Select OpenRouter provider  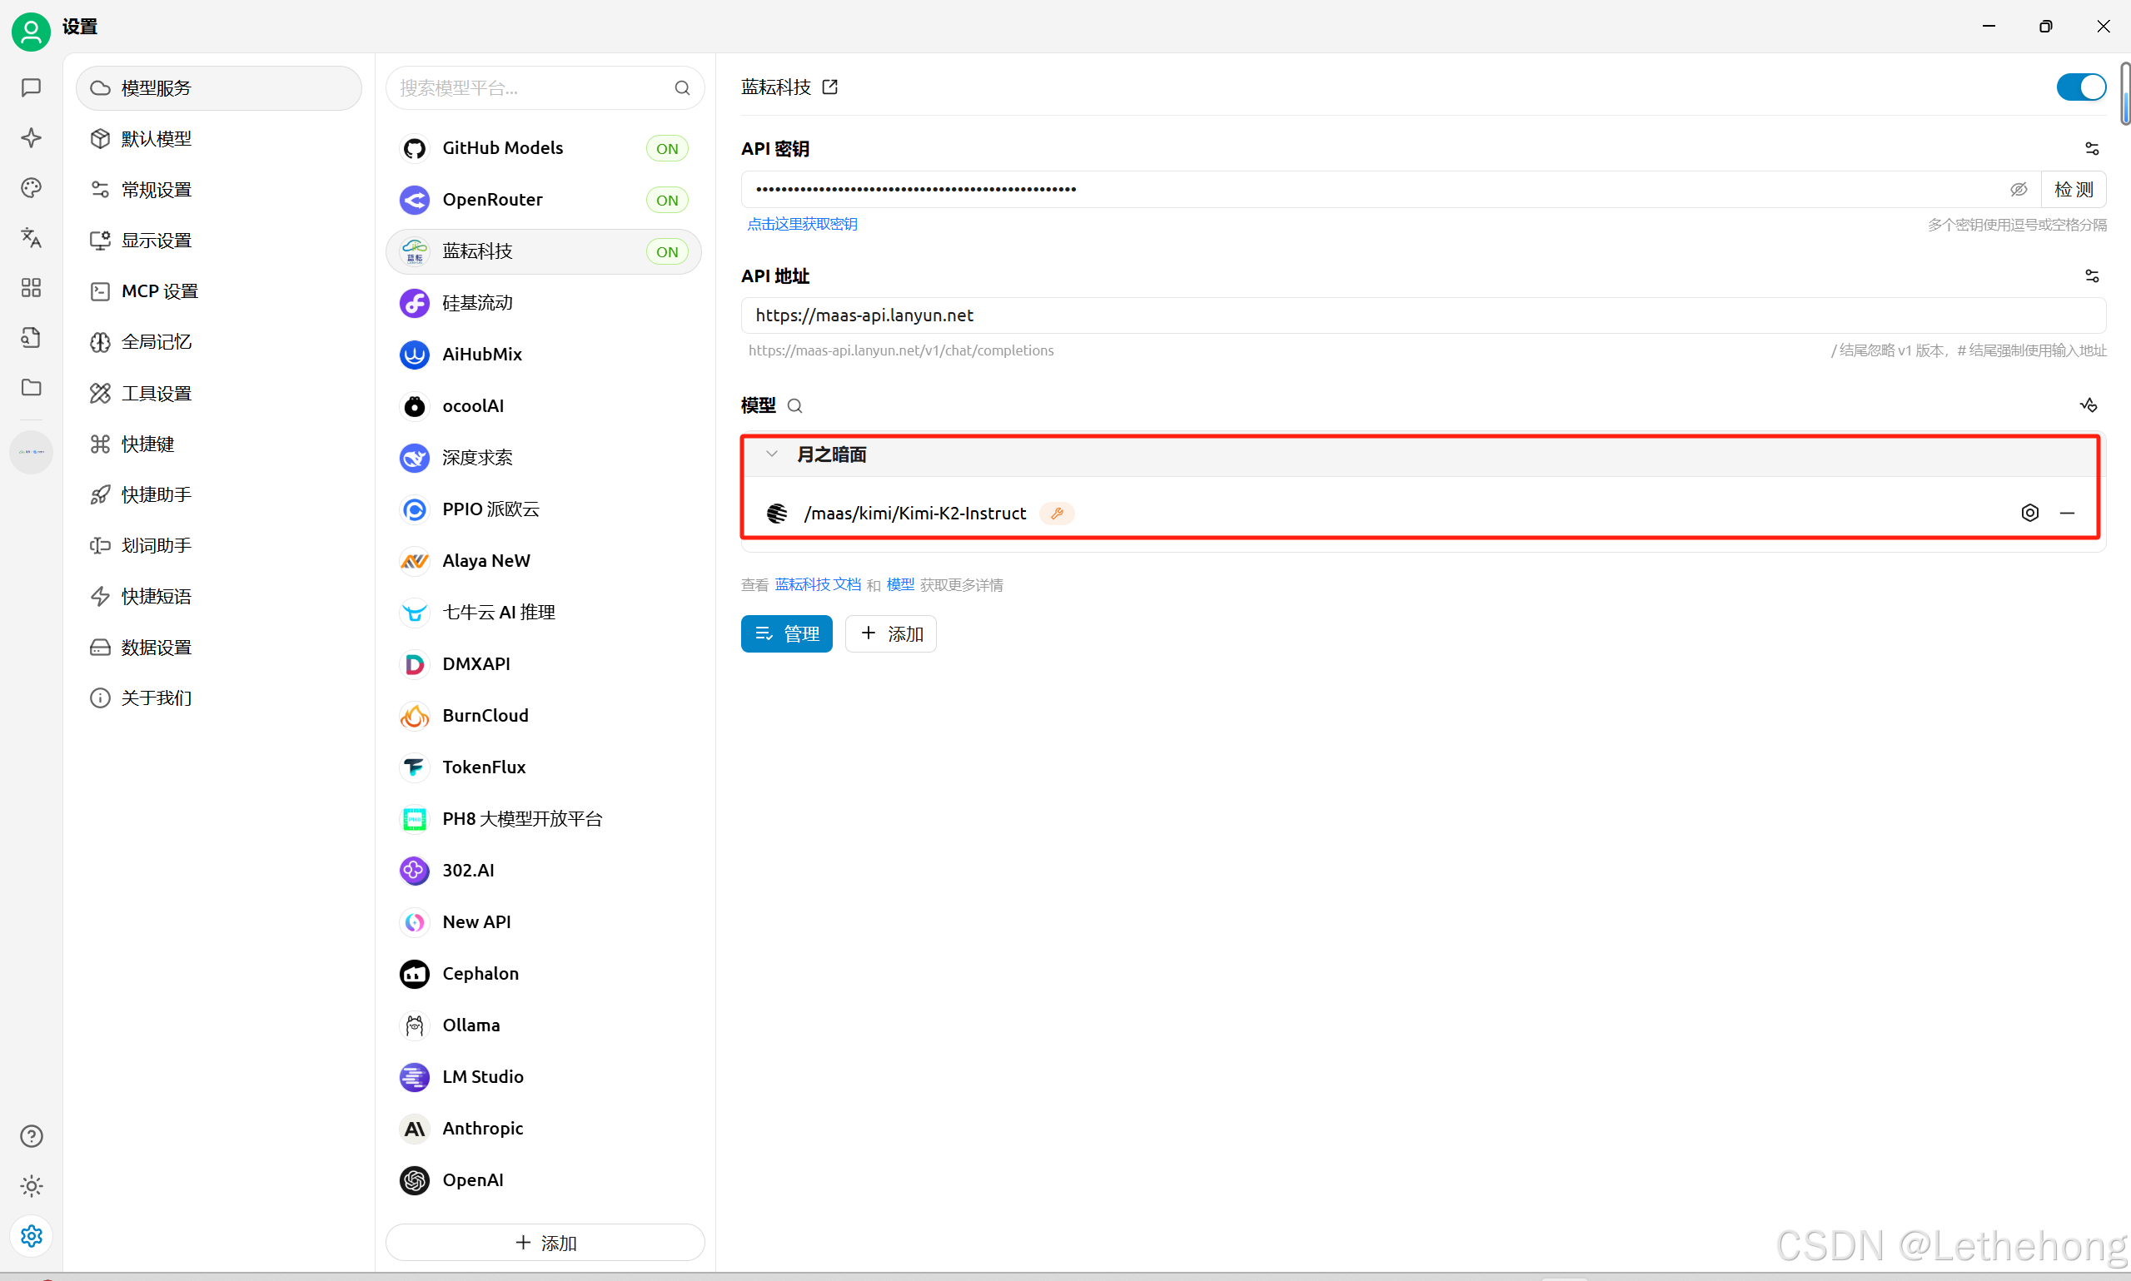click(544, 201)
